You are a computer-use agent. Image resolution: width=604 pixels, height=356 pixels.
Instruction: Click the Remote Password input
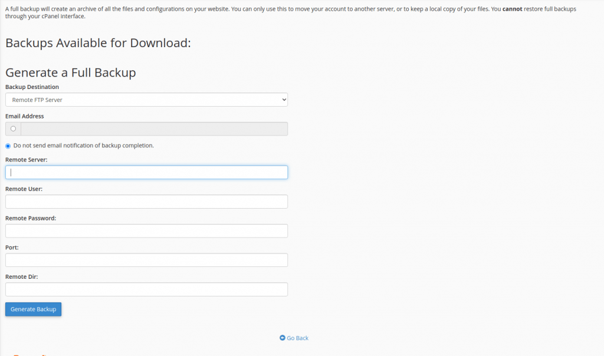tap(146, 230)
